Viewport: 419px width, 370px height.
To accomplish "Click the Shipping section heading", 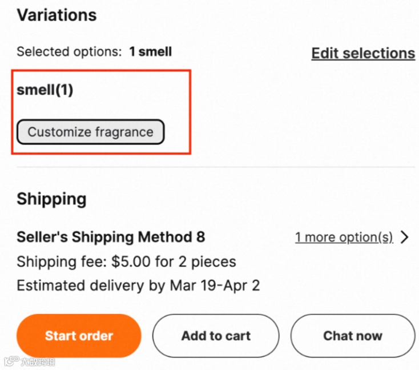I will (x=51, y=199).
